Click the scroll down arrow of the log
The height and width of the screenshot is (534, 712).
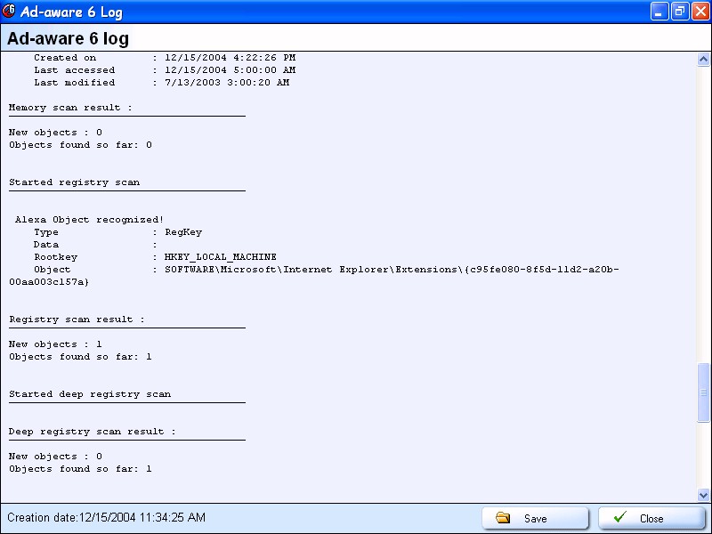(703, 495)
